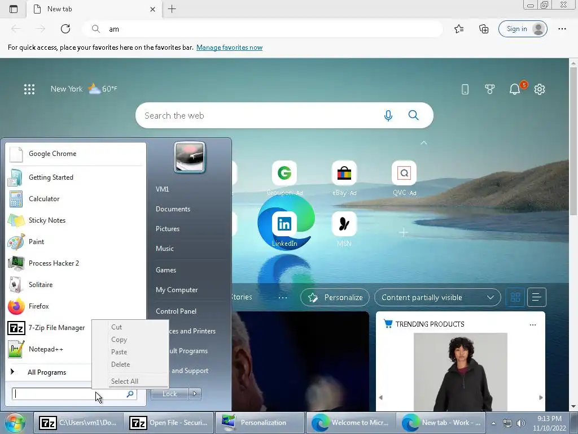Click the Start menu search field

(x=75, y=394)
